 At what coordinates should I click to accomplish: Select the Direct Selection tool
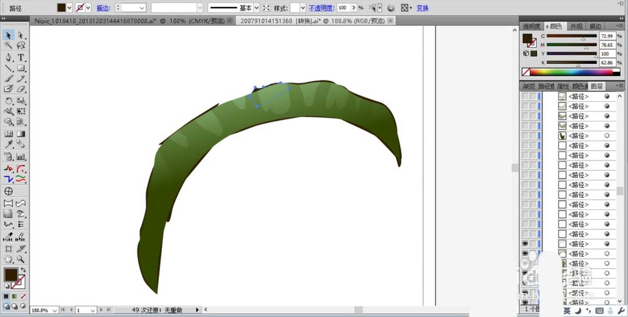(x=21, y=36)
